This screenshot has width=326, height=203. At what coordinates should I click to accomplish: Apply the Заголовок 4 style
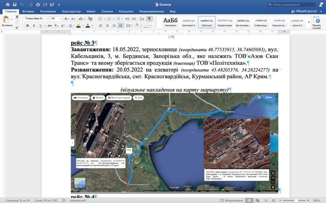click(x=188, y=22)
